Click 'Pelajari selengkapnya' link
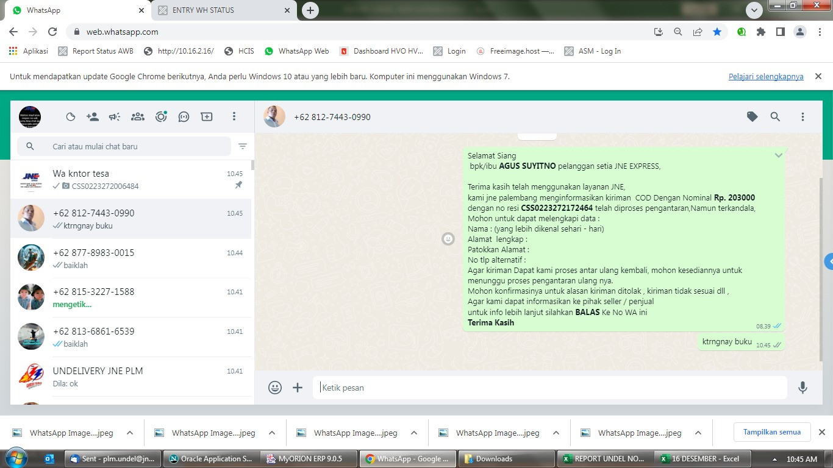The width and height of the screenshot is (833, 468). [x=766, y=76]
